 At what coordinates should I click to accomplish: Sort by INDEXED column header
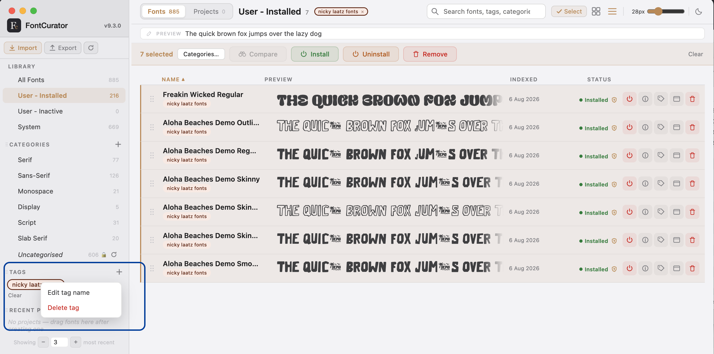pyautogui.click(x=523, y=79)
